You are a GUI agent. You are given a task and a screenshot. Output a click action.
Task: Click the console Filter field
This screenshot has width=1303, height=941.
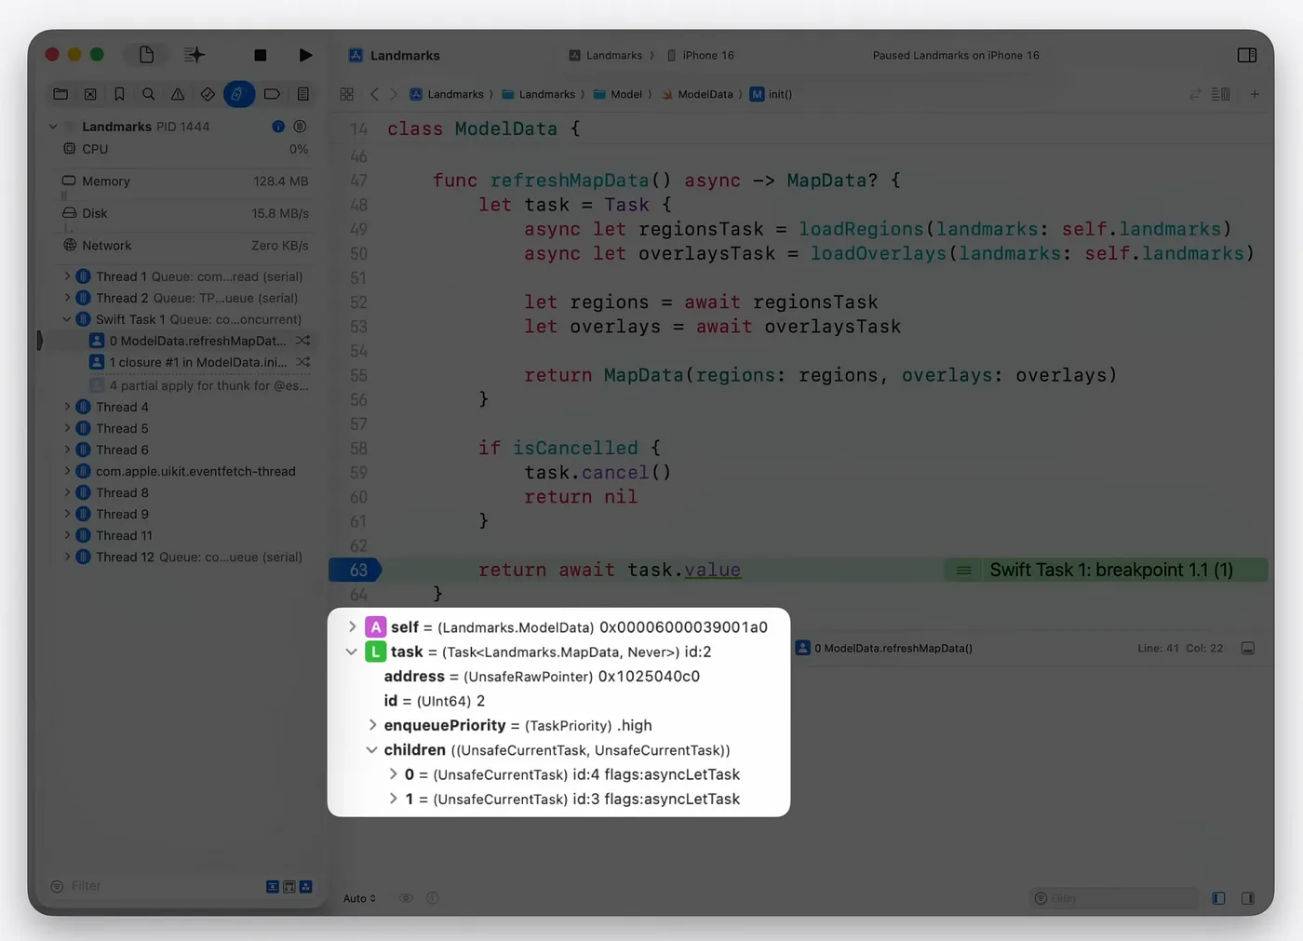pyautogui.click(x=1114, y=898)
